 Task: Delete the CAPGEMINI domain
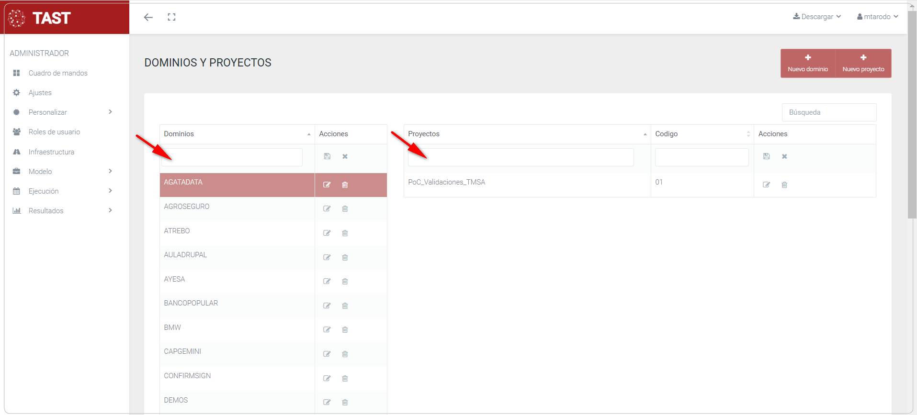pyautogui.click(x=345, y=354)
